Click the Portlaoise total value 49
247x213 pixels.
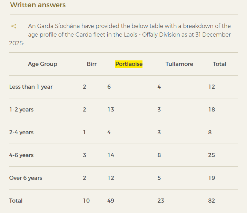point(111,201)
